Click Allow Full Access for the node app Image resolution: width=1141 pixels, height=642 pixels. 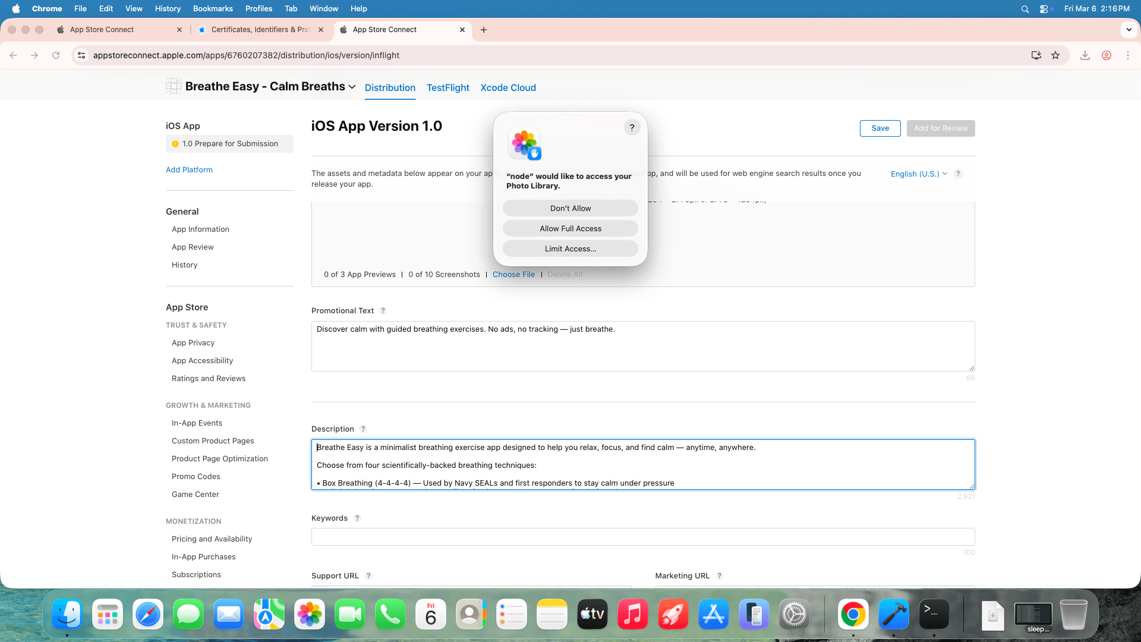tap(570, 228)
